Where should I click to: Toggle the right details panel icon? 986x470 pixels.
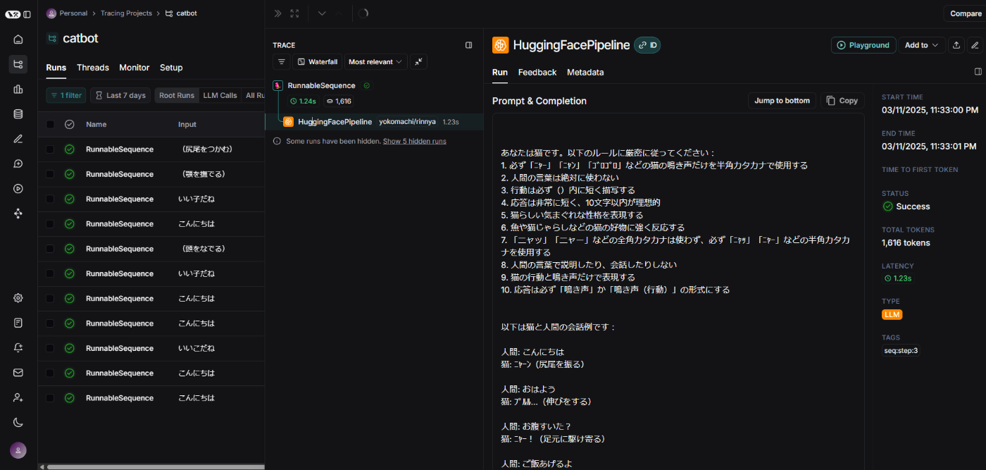[978, 72]
